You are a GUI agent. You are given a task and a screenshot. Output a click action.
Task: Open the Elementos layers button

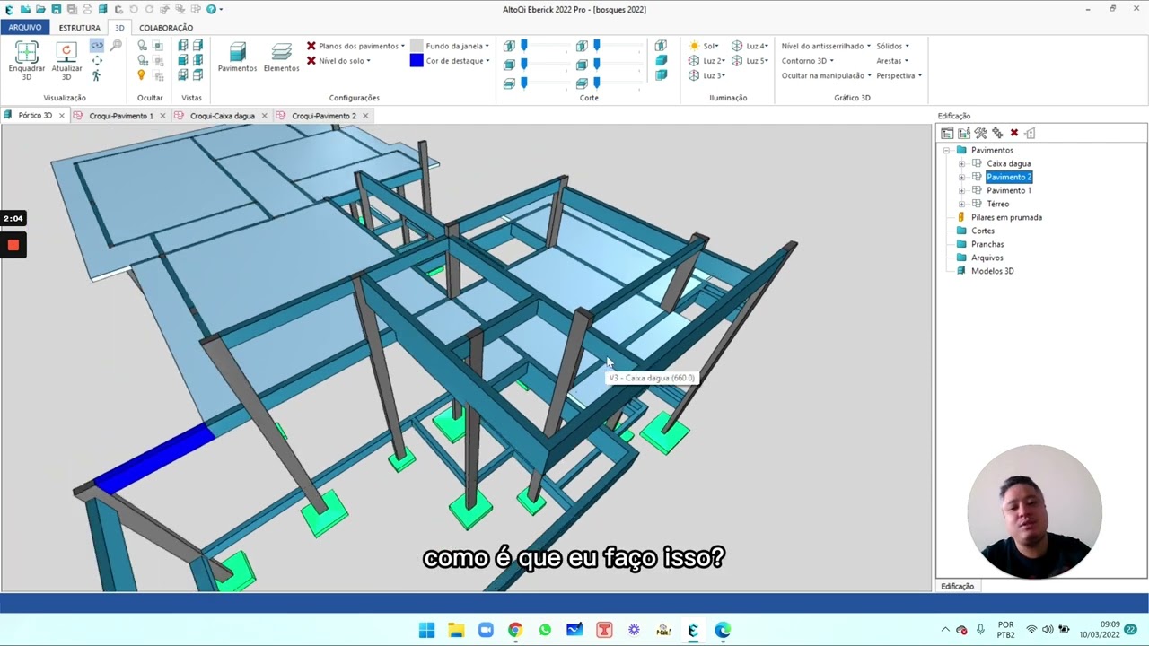281,58
